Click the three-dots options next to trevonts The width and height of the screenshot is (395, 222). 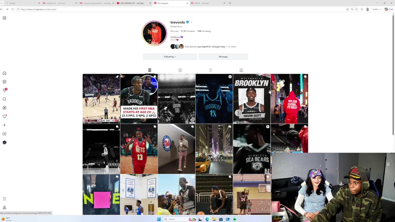(191, 22)
